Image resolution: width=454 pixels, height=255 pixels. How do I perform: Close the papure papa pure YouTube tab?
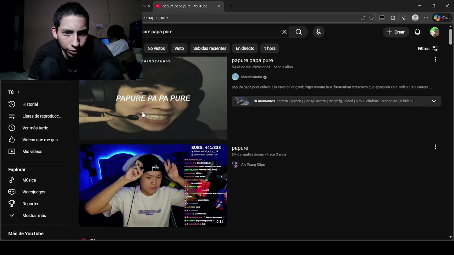[x=219, y=6]
